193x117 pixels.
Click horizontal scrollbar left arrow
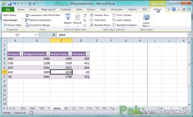pos(161,109)
